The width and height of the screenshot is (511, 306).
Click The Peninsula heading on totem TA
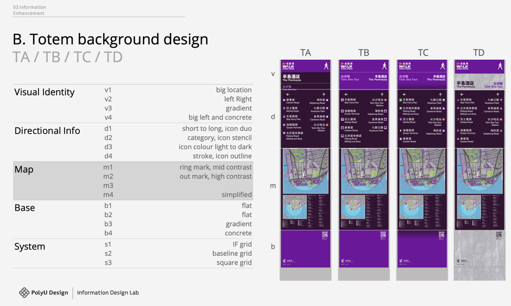pos(292,78)
